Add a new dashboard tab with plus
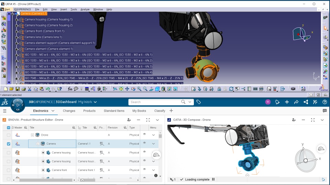The width and height of the screenshot is (330, 185). point(171,111)
